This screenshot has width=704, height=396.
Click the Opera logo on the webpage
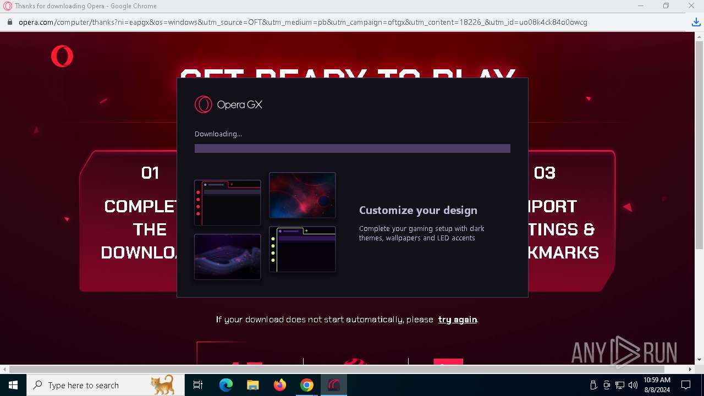click(62, 56)
